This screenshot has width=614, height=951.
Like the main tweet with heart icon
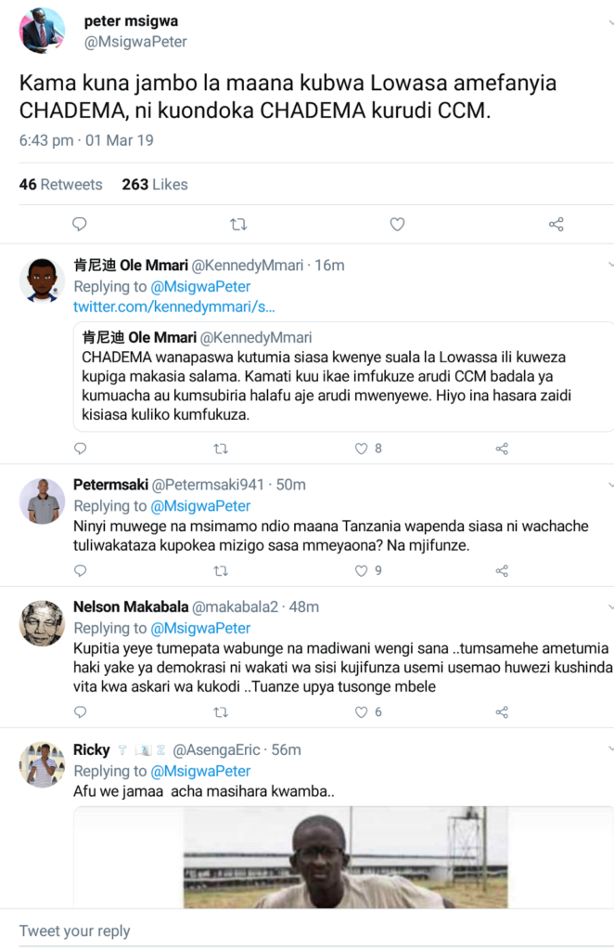tap(397, 224)
